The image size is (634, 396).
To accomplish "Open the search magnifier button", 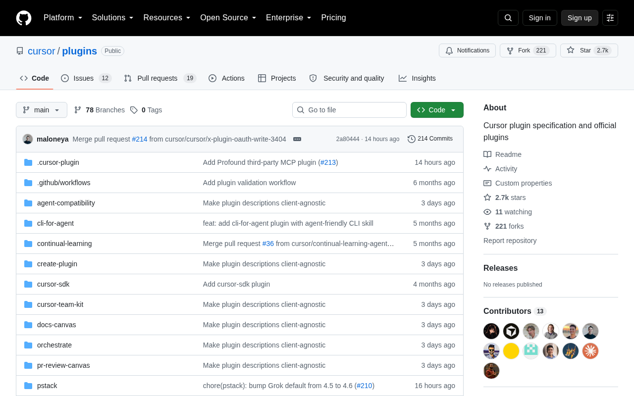I will [508, 18].
